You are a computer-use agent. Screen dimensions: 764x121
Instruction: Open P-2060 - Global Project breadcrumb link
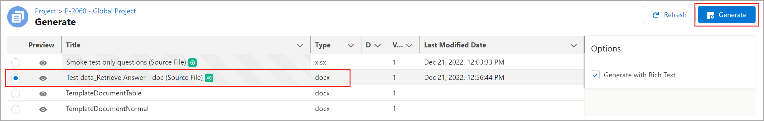click(100, 11)
